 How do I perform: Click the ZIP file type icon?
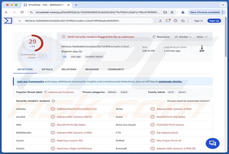tap(202, 49)
